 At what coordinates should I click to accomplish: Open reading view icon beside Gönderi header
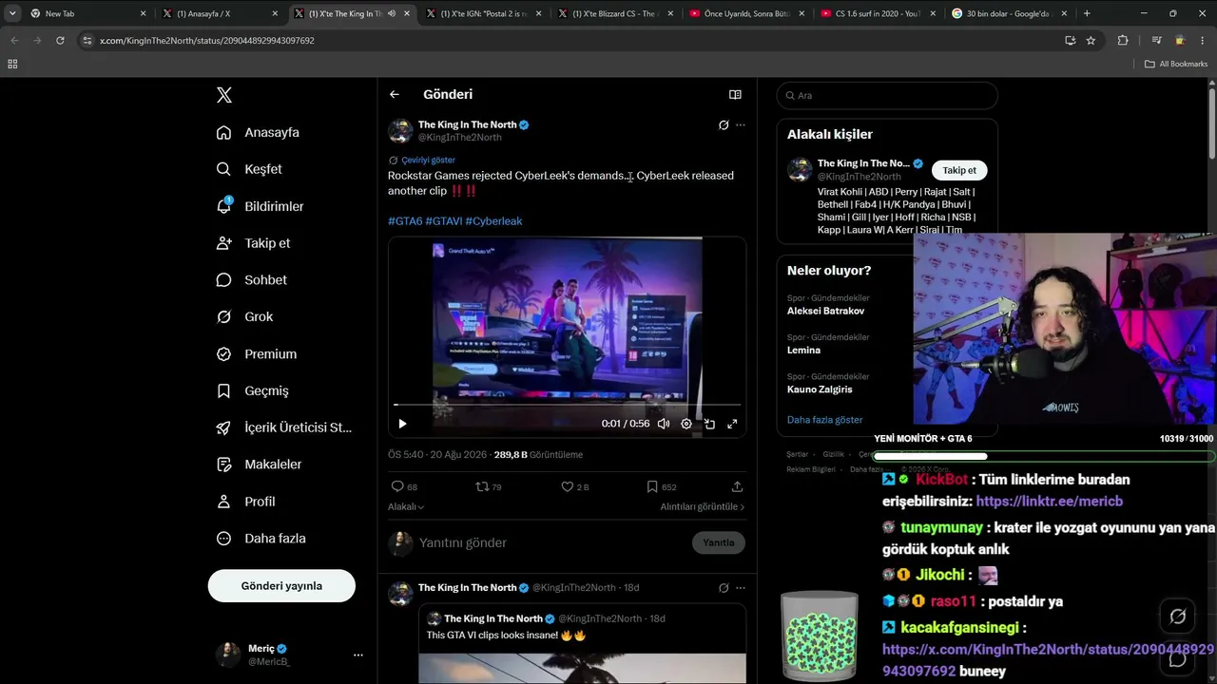735,94
